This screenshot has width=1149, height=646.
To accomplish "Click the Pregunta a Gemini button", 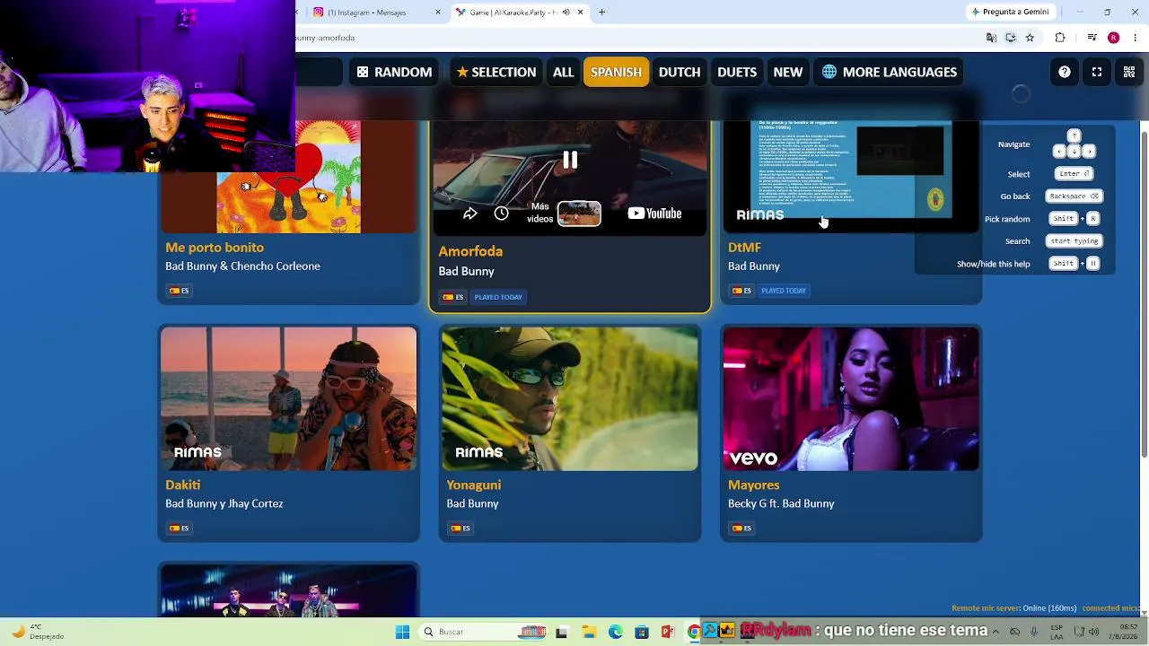I will (1009, 13).
